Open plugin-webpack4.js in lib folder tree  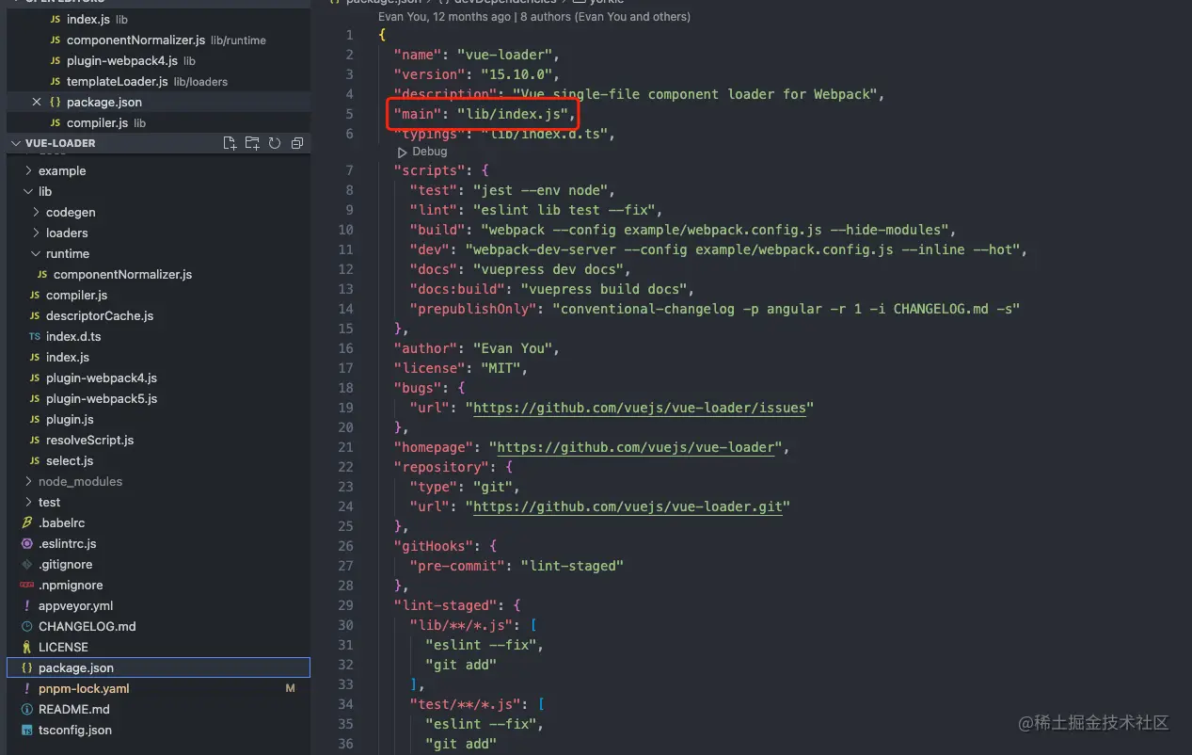point(158,377)
